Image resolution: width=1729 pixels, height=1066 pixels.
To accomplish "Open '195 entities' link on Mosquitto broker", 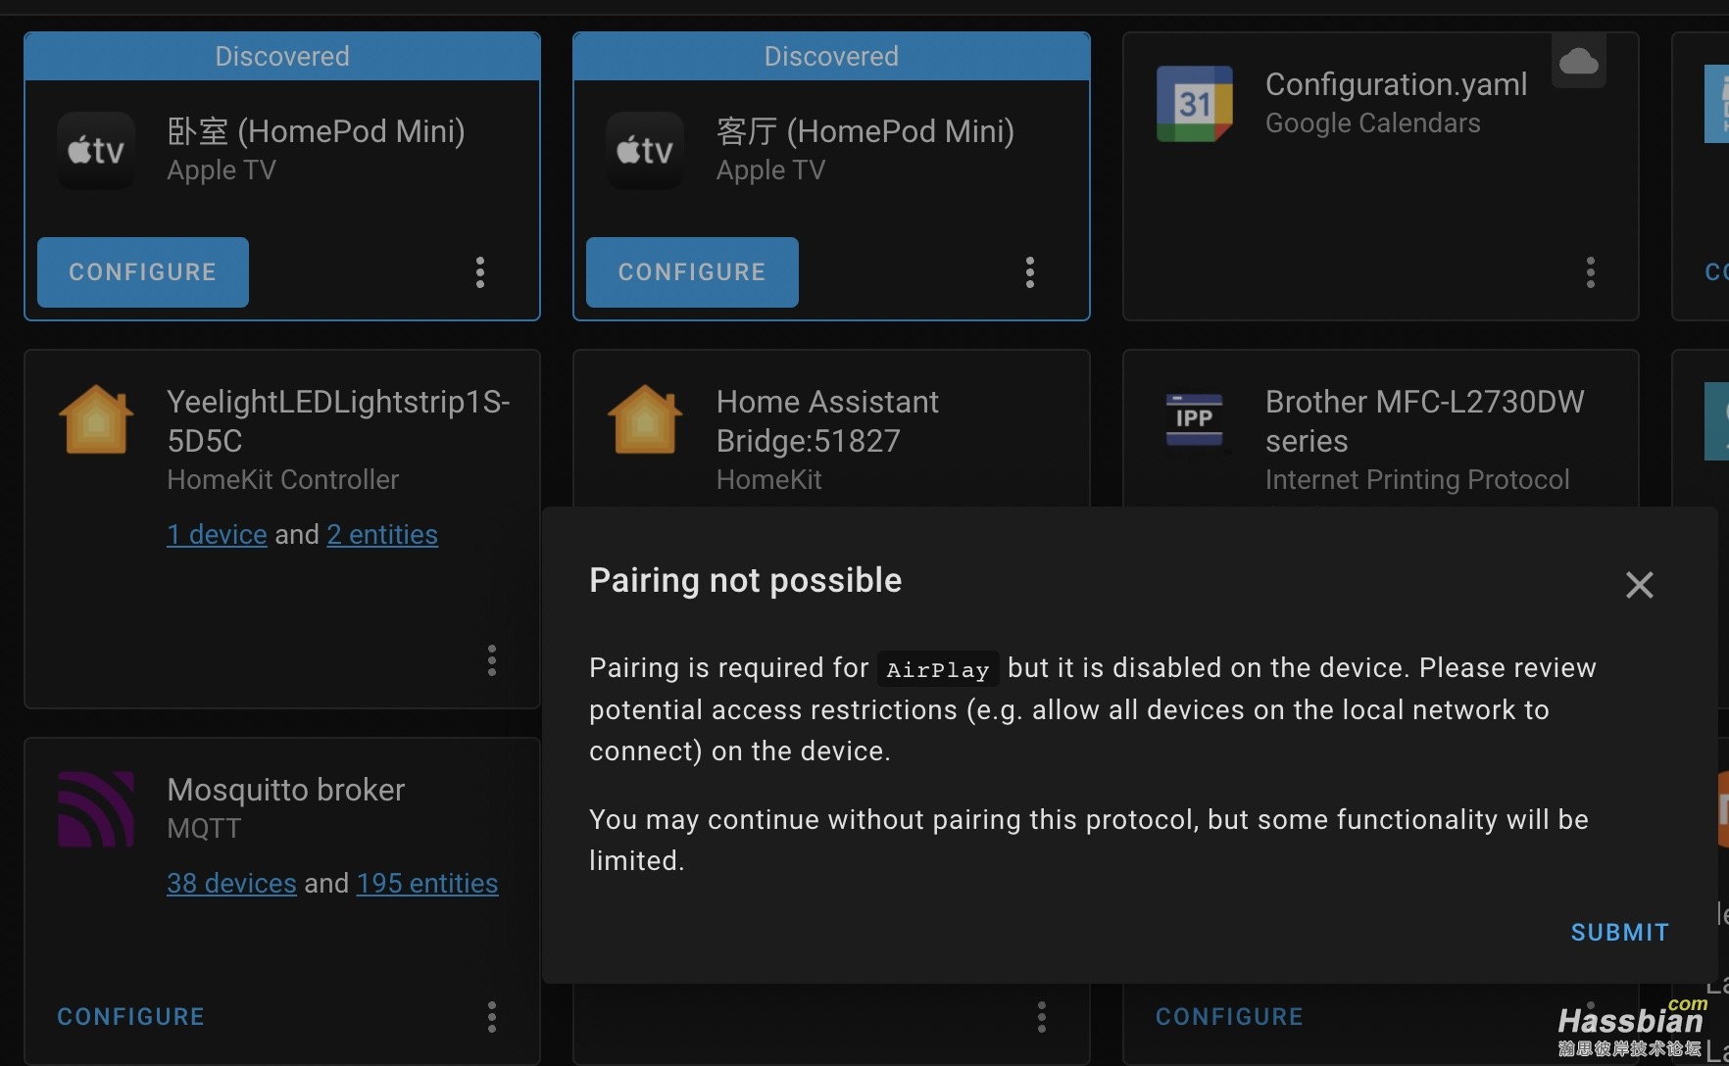I will [x=427, y=884].
